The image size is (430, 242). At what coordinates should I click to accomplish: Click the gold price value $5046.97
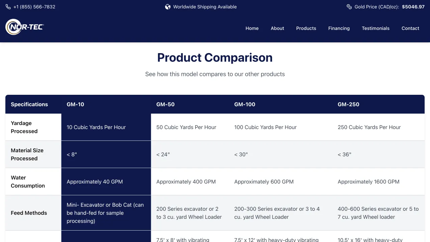[413, 7]
